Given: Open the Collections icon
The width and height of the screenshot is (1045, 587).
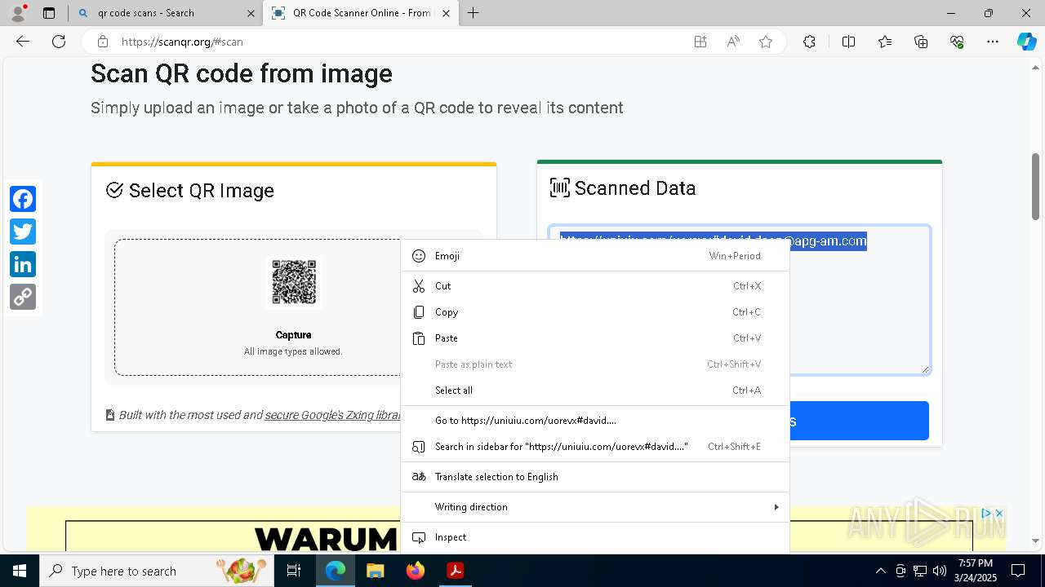Looking at the screenshot, I should 921,42.
